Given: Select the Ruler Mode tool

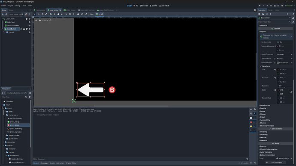Looking at the screenshot, I should tap(62, 14).
